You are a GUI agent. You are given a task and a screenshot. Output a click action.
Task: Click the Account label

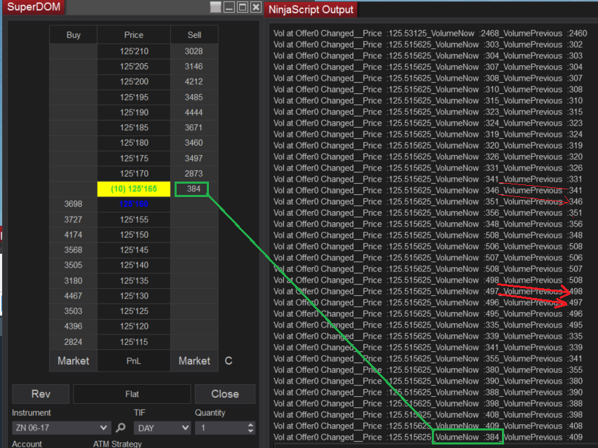[27, 444]
